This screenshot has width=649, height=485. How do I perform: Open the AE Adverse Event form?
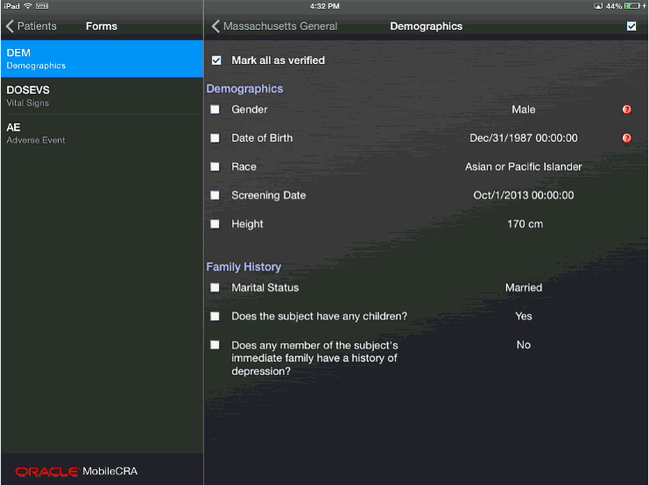[102, 133]
